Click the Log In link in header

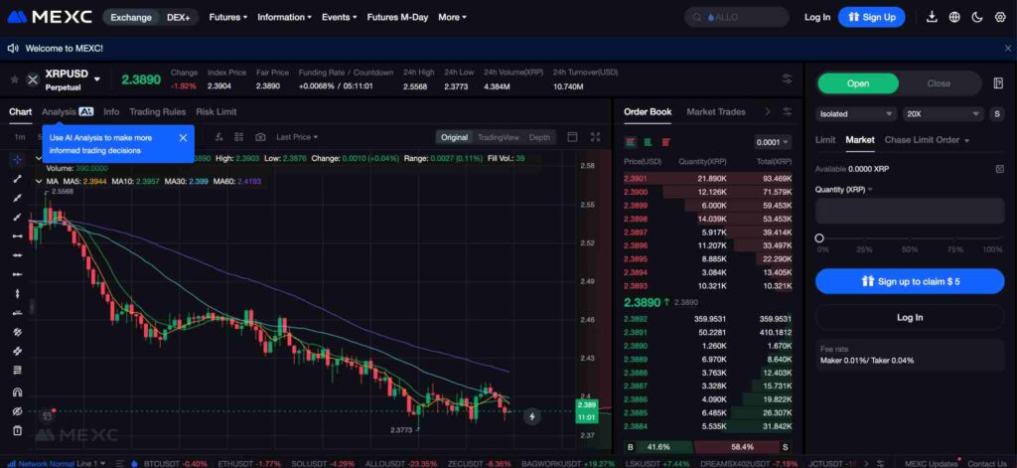(817, 17)
